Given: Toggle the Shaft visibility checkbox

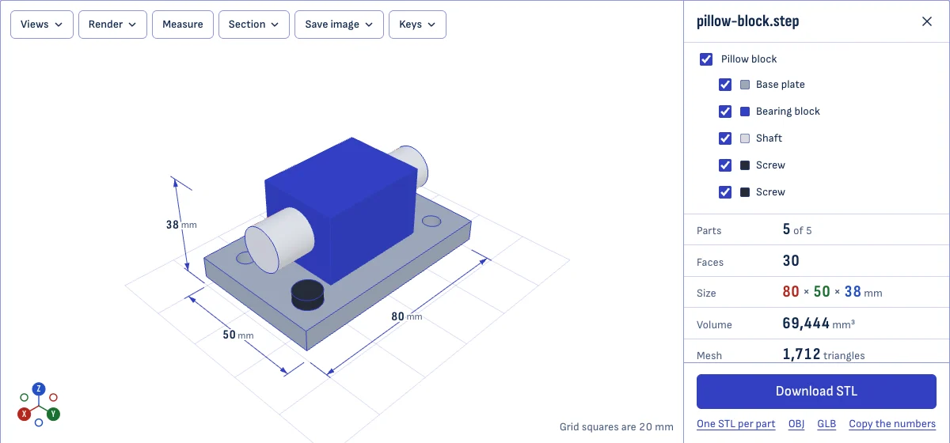Looking at the screenshot, I should pos(725,138).
